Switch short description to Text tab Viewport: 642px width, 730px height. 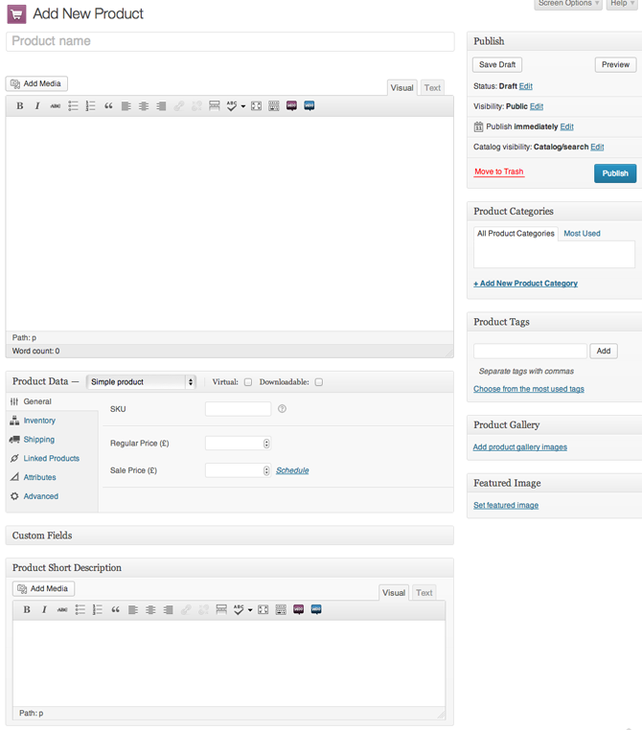pos(424,593)
